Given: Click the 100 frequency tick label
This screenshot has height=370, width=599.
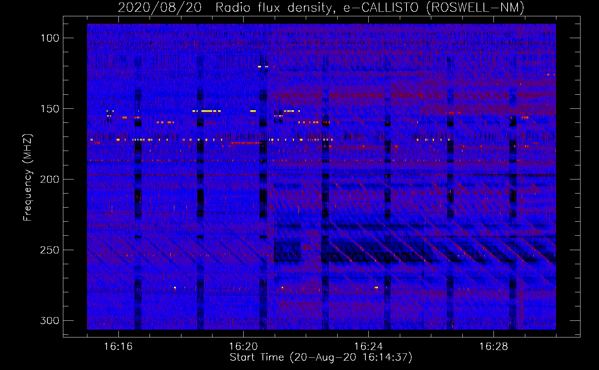Looking at the screenshot, I should pos(50,38).
